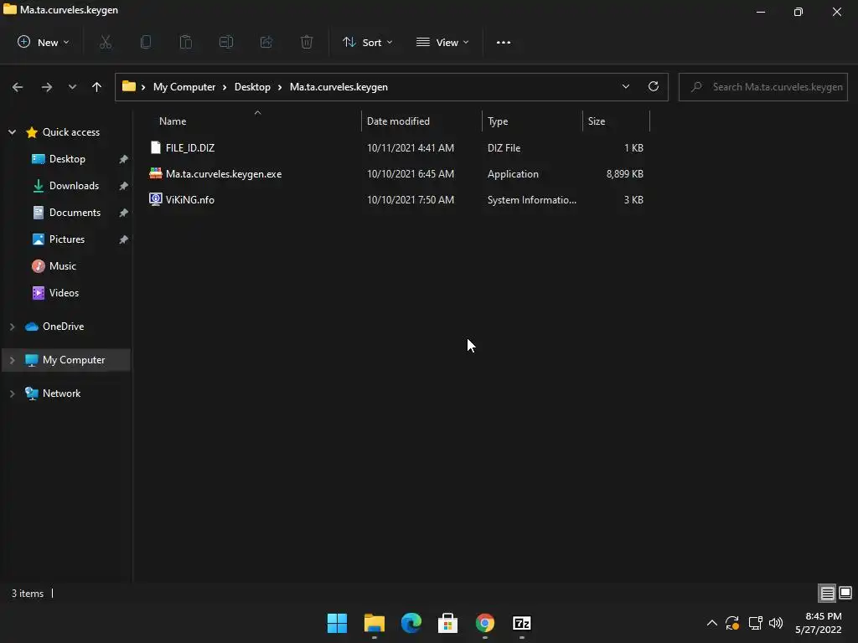Unpin Desktop from Quick access
This screenshot has height=643, width=858.
(x=124, y=159)
